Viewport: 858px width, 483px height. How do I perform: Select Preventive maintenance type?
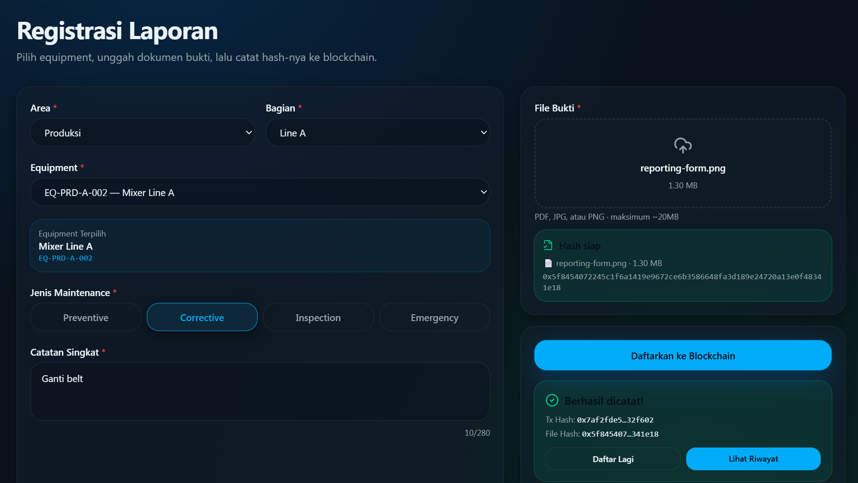(86, 317)
